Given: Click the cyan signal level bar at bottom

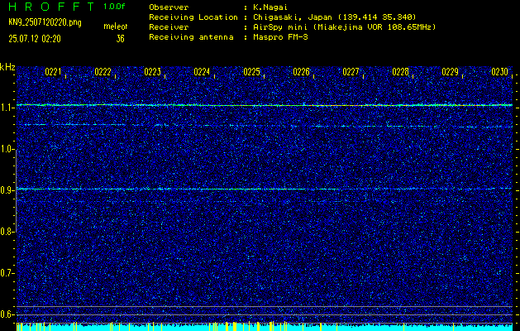Looking at the screenshot, I should coord(265,327).
